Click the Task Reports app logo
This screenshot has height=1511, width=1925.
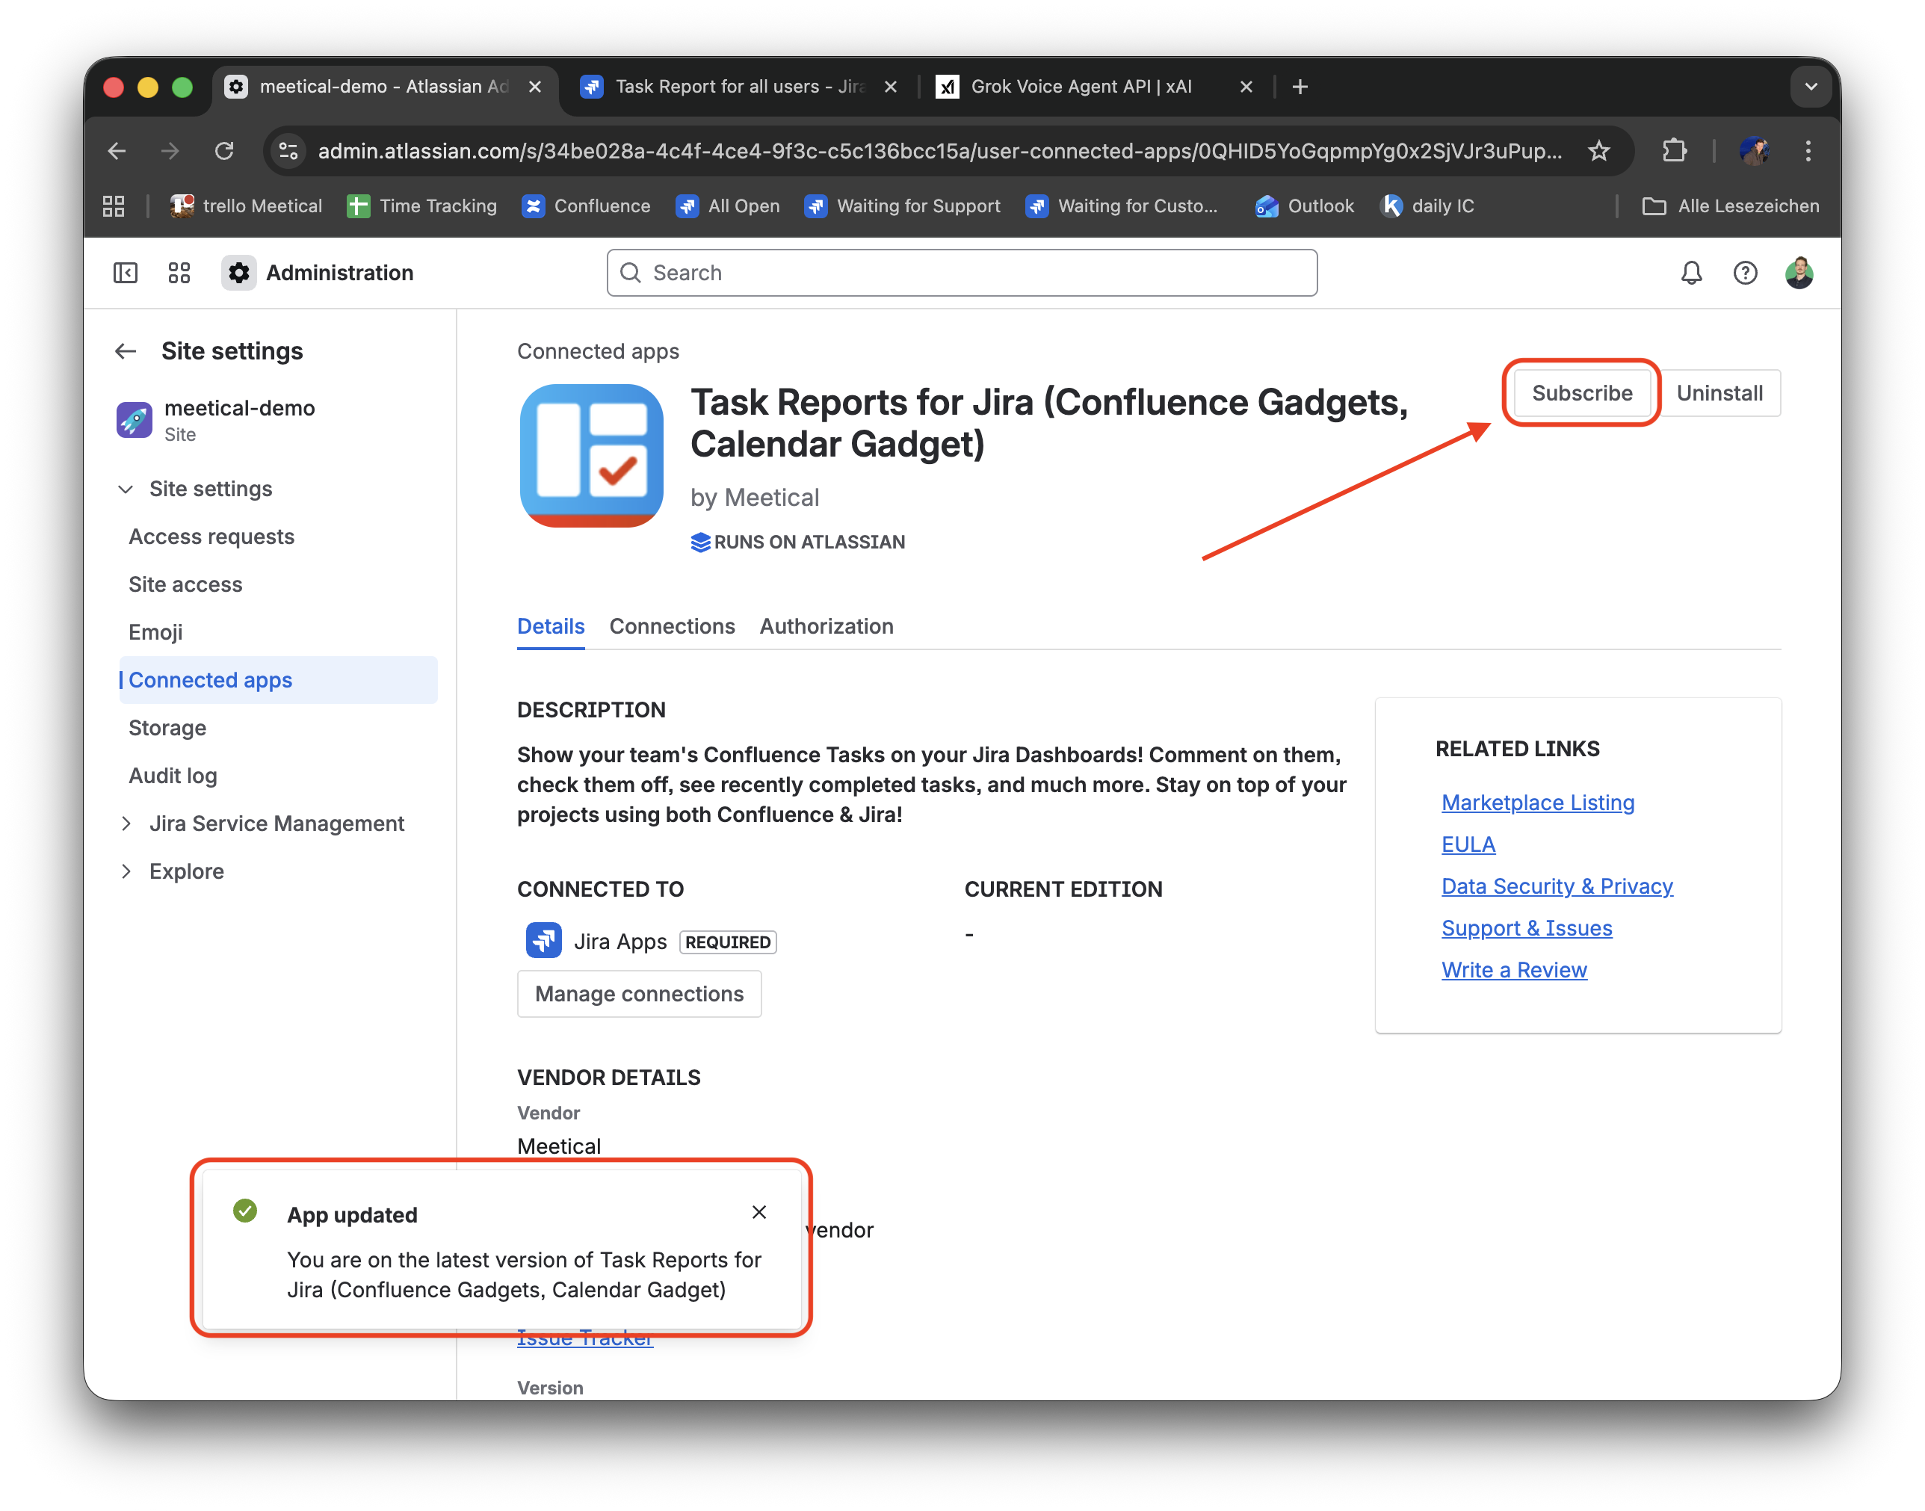591,454
